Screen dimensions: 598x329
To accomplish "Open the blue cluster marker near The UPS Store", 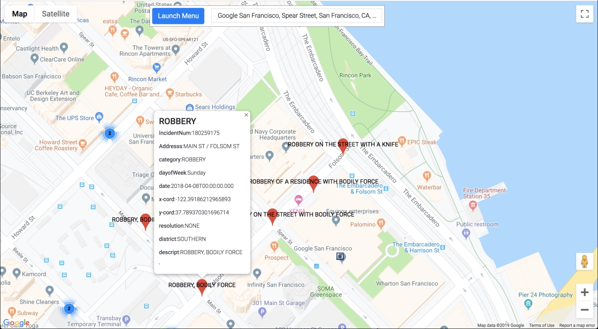I will [110, 133].
